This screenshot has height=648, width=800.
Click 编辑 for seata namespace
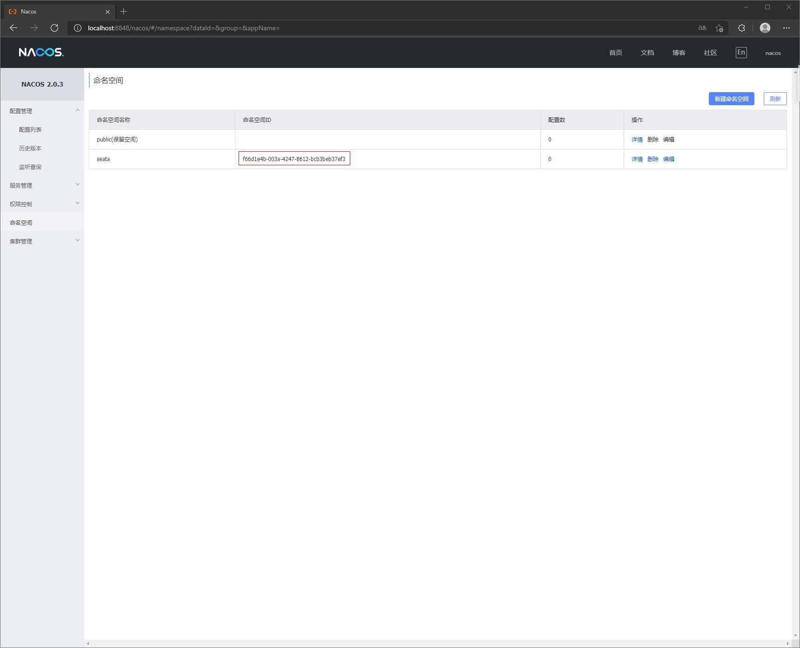(x=669, y=159)
